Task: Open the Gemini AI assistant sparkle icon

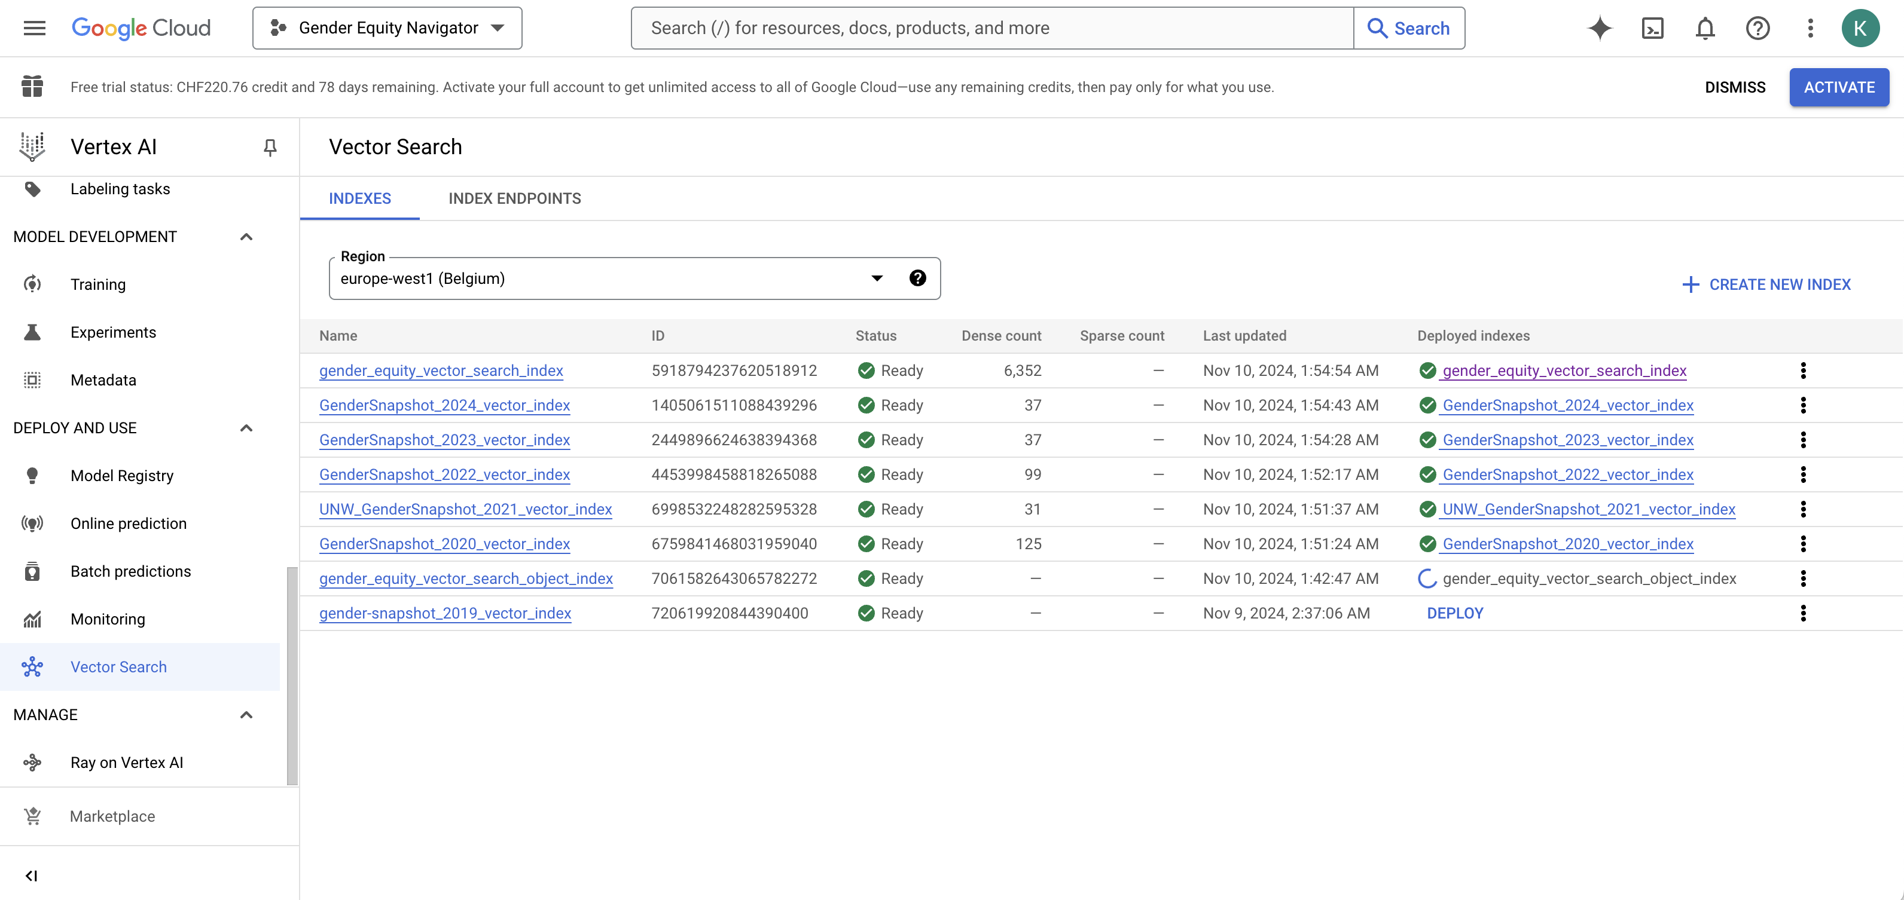Action: pyautogui.click(x=1600, y=28)
